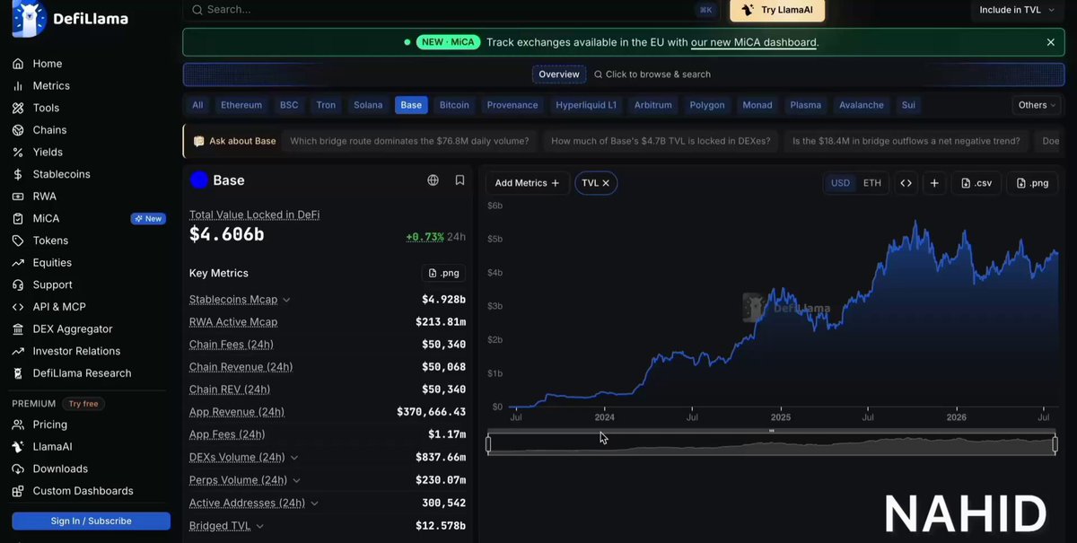This screenshot has height=543, width=1077.
Task: Open the Stablecoins page
Action: pyautogui.click(x=61, y=174)
